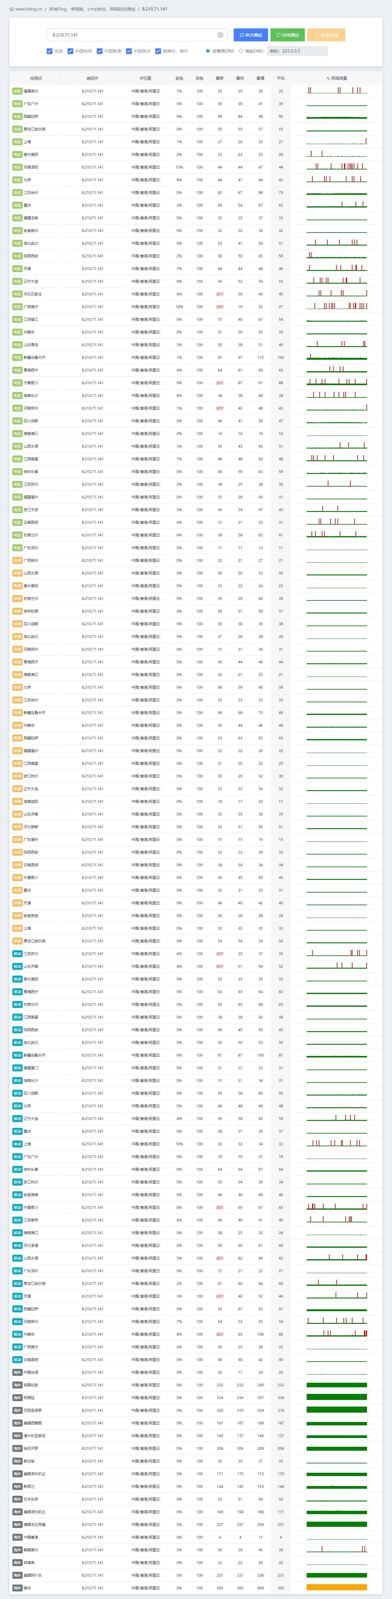Select the 菲律宾 row name
The height and width of the screenshot is (1599, 392).
tap(29, 1562)
